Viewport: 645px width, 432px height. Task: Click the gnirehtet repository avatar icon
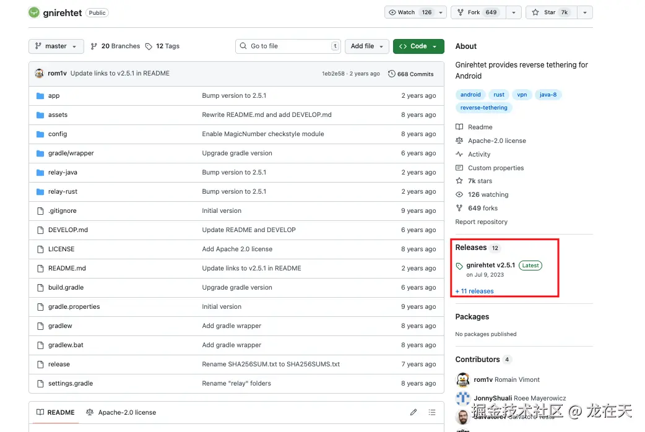click(33, 12)
